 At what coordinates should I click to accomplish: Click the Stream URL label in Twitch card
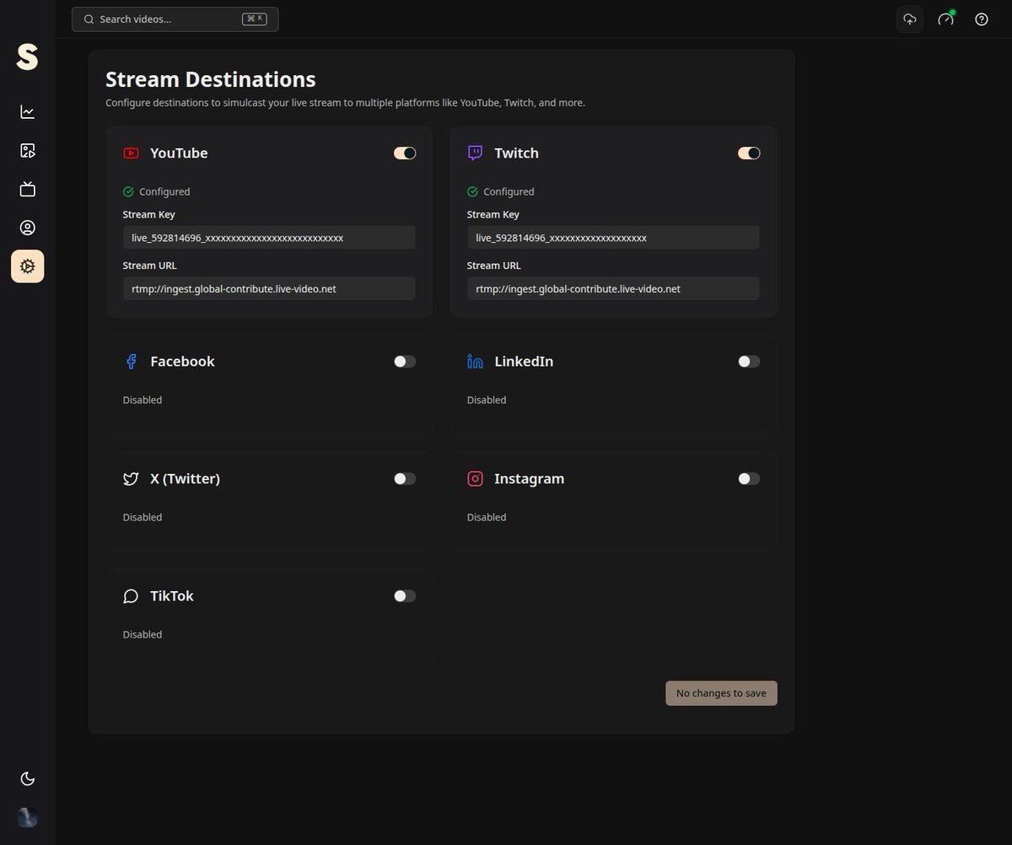[x=494, y=266]
